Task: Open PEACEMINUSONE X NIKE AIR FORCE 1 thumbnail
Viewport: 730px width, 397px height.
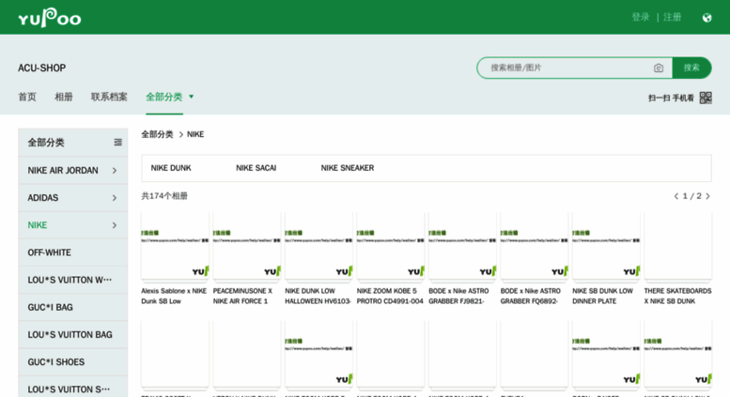Action: (247, 247)
